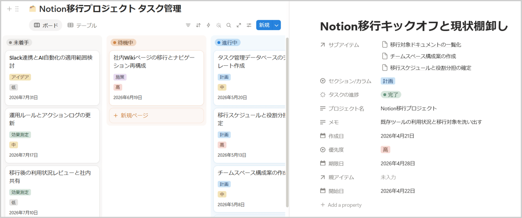Image resolution: width=522 pixels, height=218 pixels.
Task: Click the folder emoji page icon
Action: (x=32, y=9)
